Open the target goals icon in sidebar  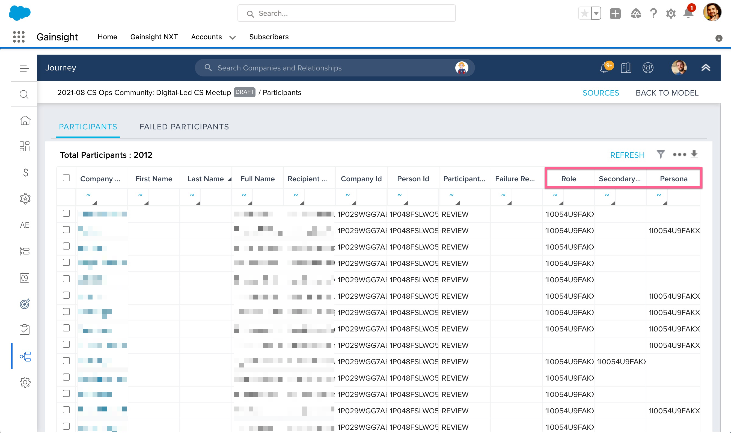[x=25, y=304]
